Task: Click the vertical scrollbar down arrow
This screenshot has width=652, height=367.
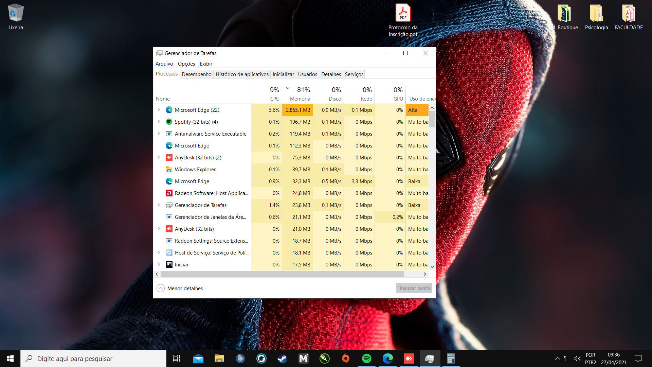Action: click(432, 267)
